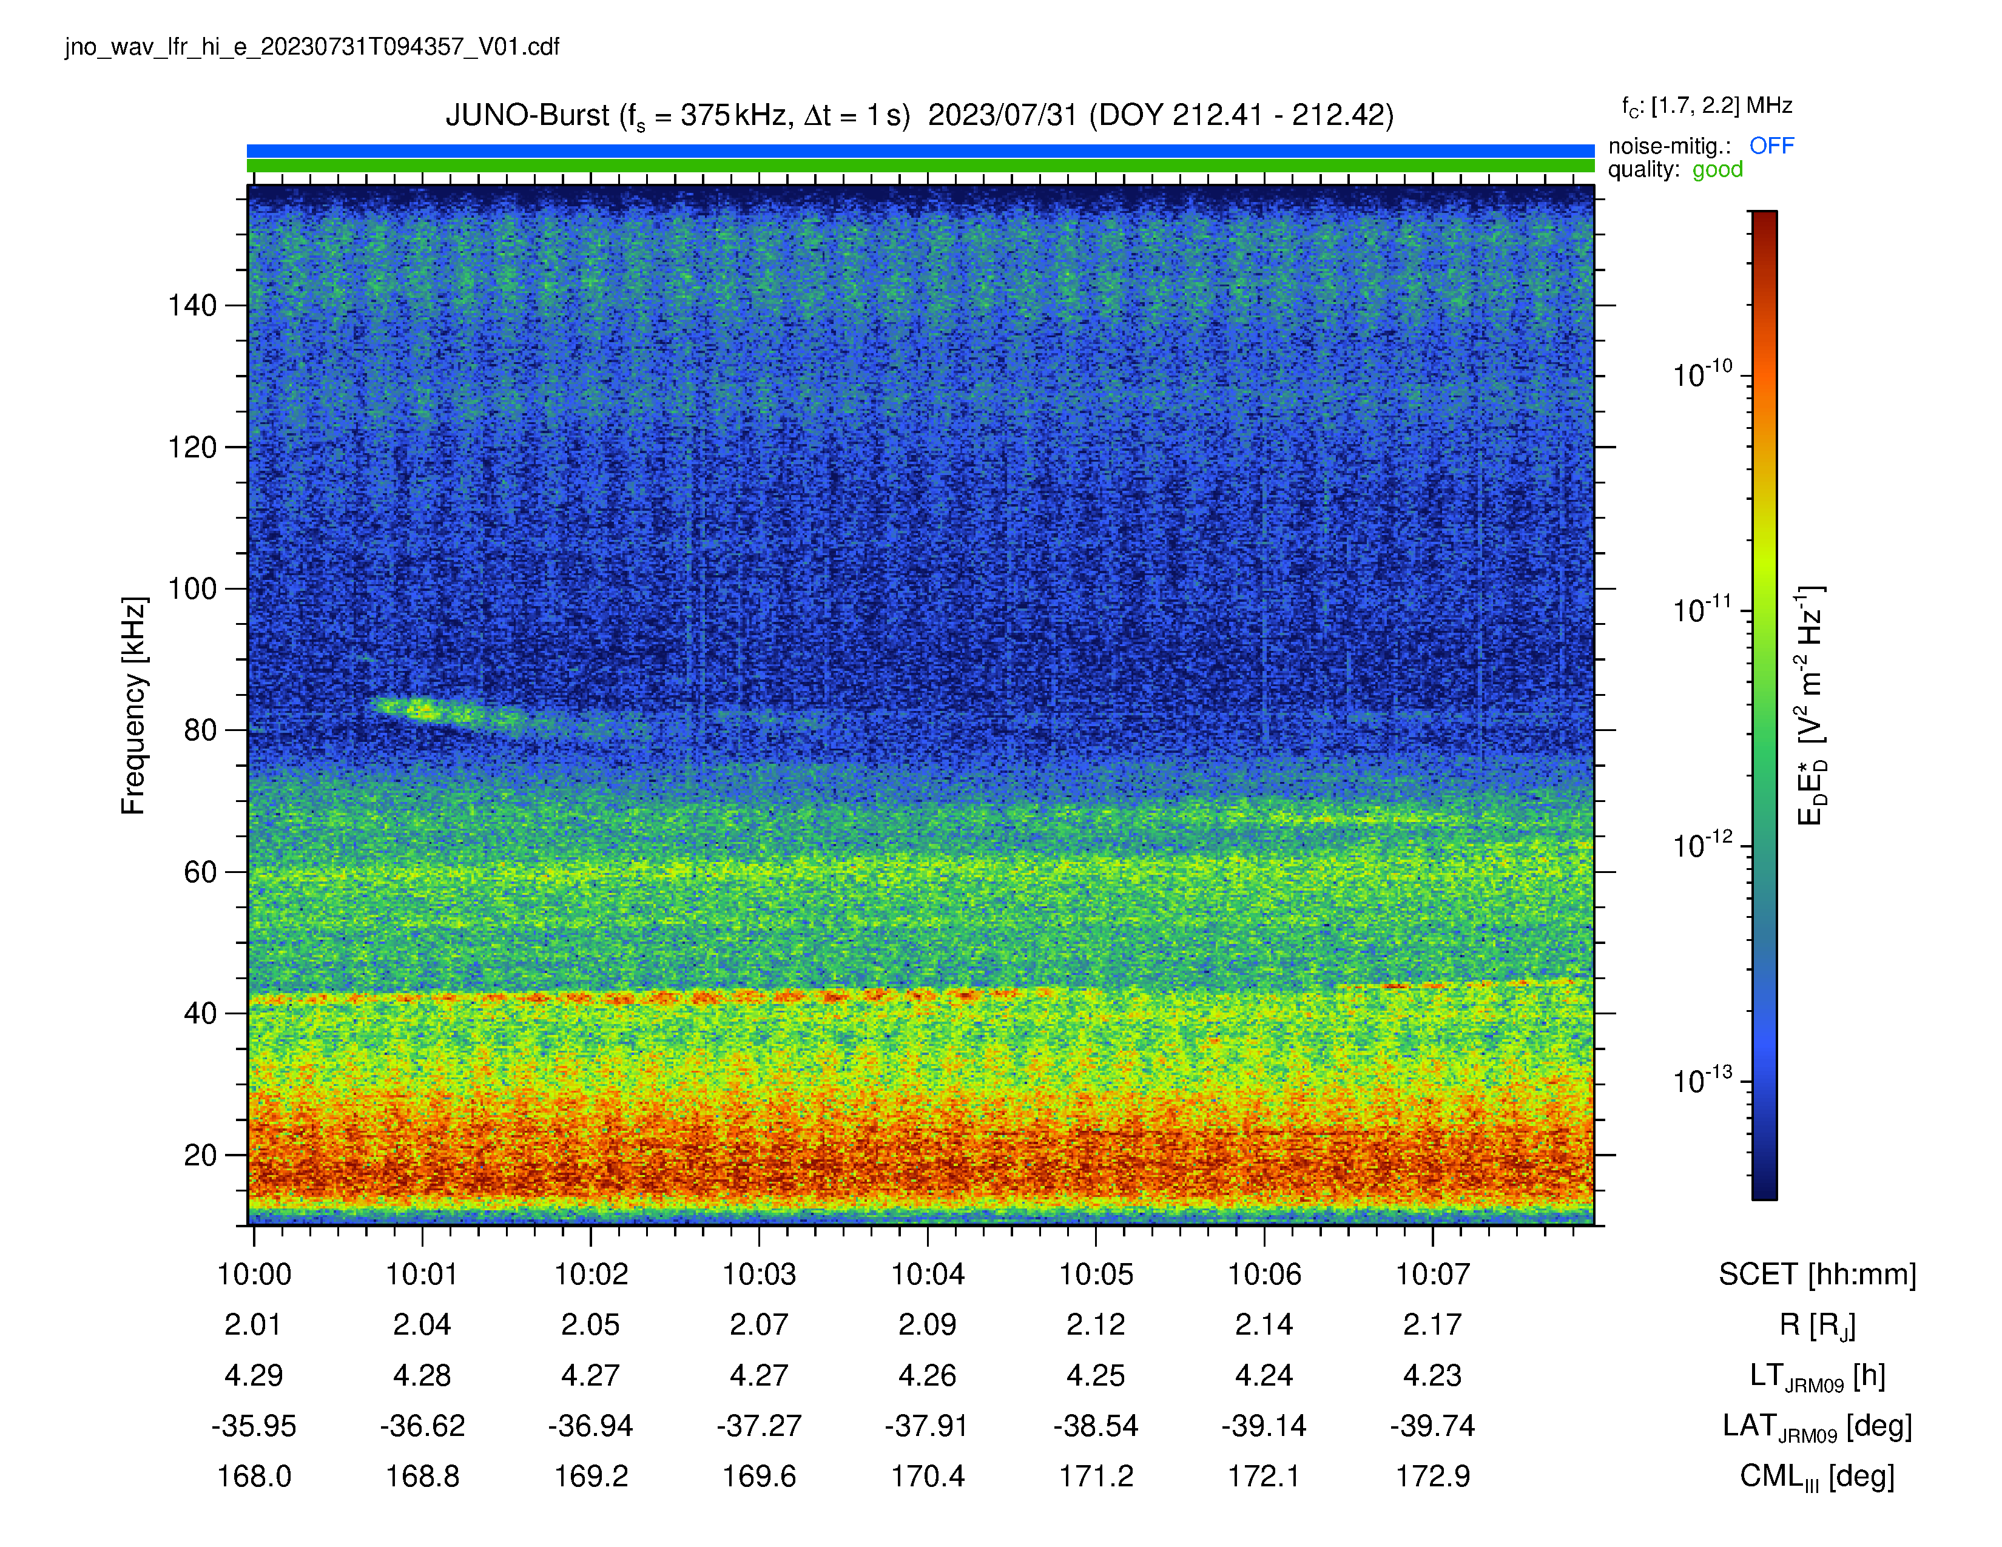Click the 10:00 time axis label
Screen dimensions: 2002x1547
point(254,1274)
